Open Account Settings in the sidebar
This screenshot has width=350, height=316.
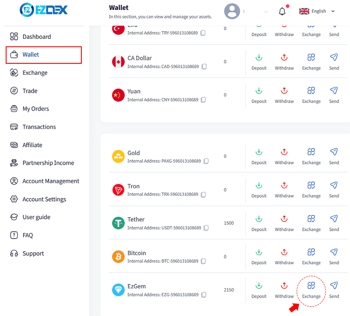click(44, 199)
